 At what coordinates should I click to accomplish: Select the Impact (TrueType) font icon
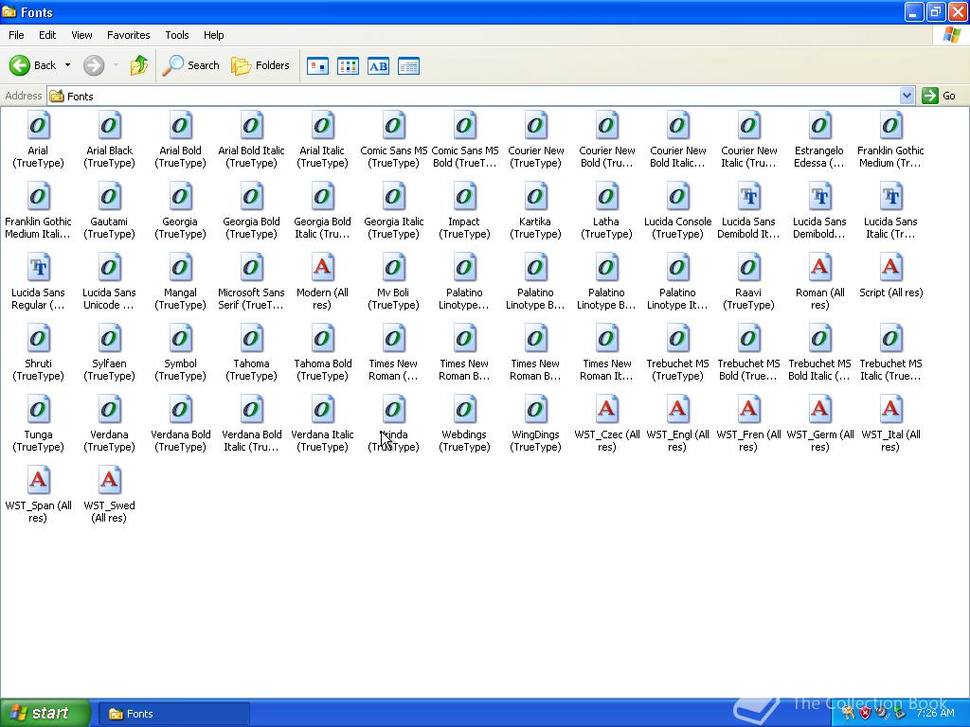point(464,197)
